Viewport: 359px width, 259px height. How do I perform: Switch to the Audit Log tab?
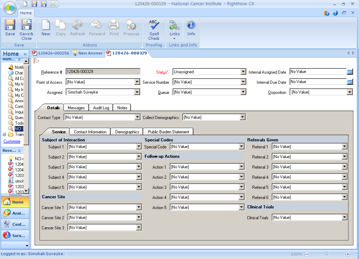[x=101, y=108]
